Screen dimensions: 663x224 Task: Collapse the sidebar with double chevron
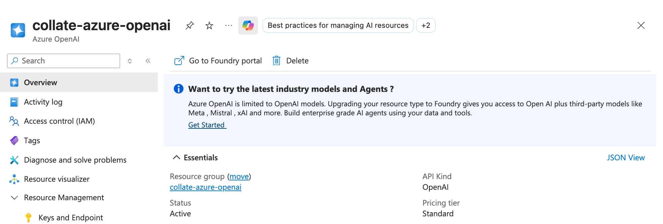click(x=148, y=61)
